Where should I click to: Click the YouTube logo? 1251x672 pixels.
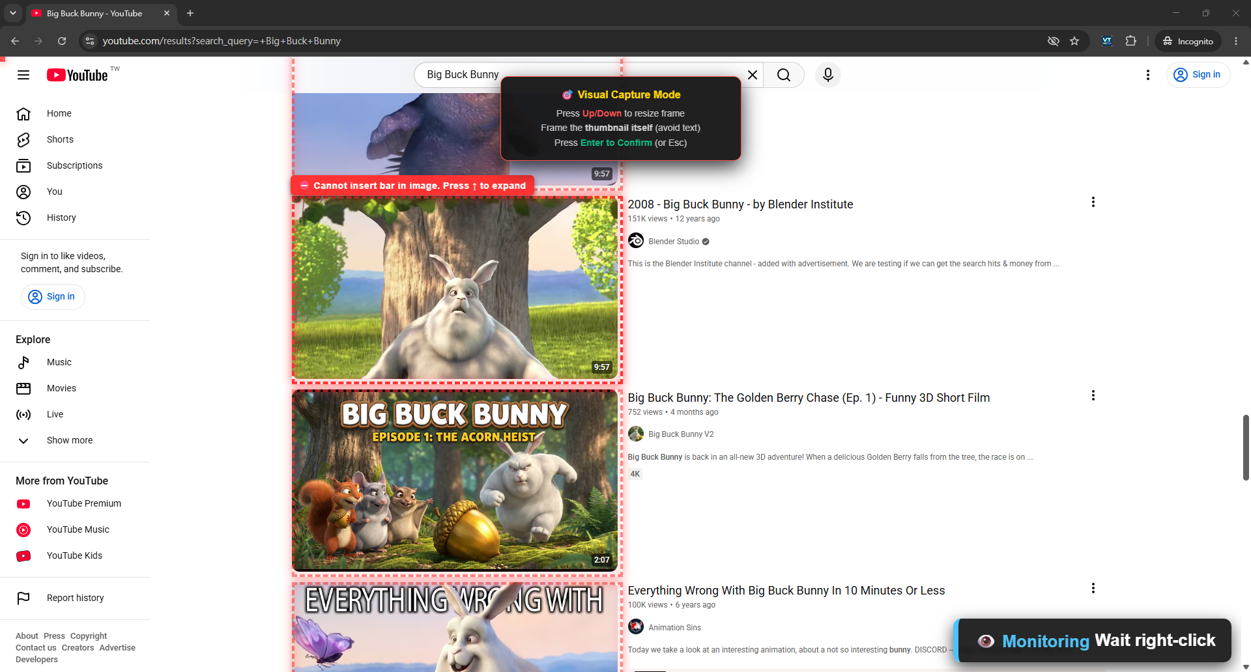pos(78,75)
